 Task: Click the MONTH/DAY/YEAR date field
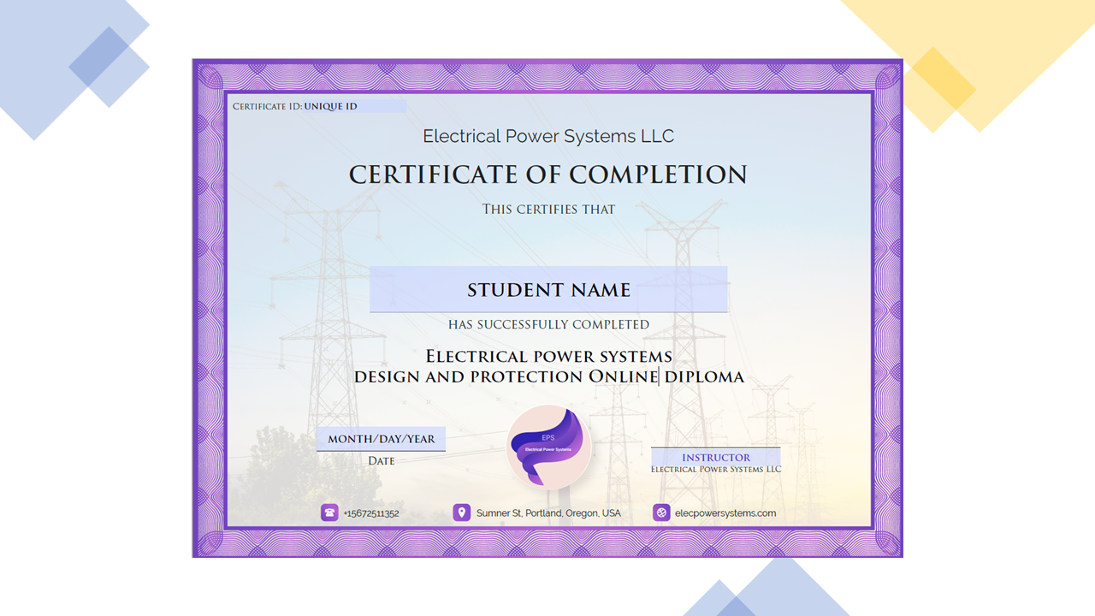tap(382, 439)
